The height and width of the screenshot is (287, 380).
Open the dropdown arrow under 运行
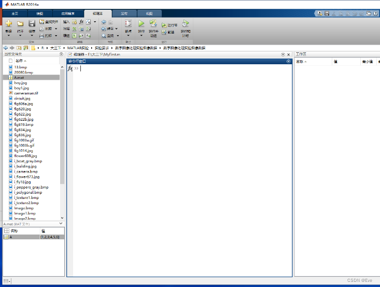[142, 36]
